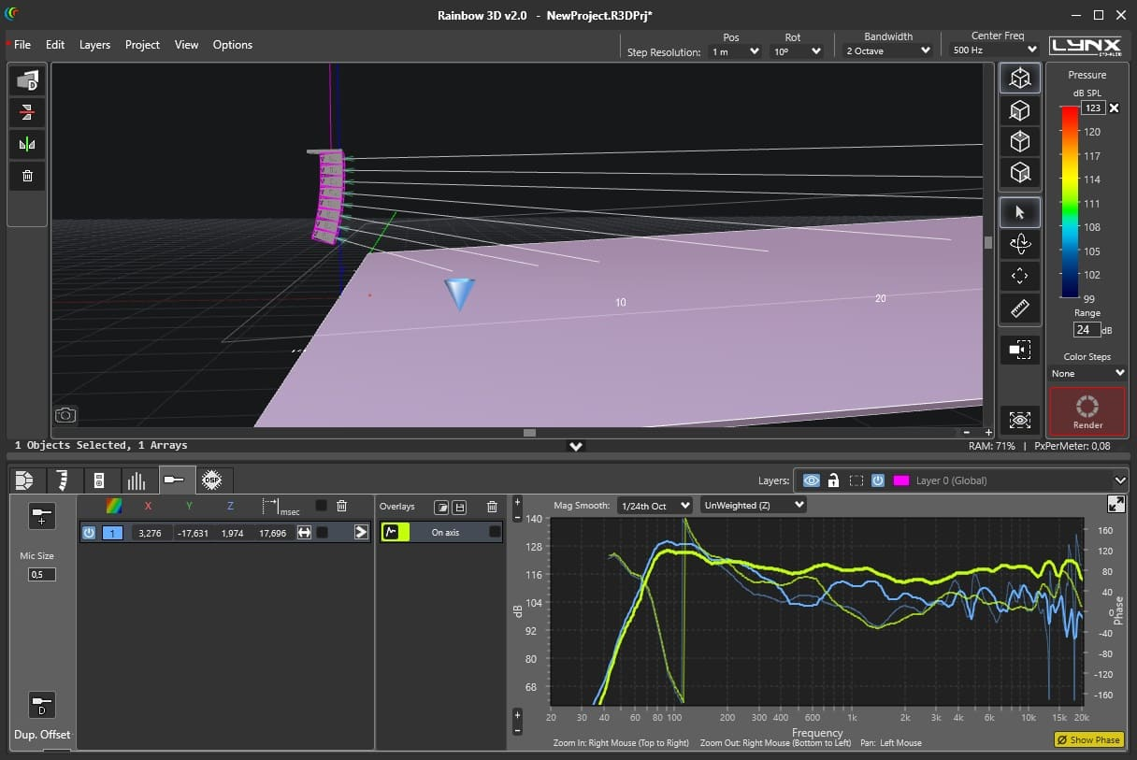Open the Layers menu
1137x760 pixels.
point(94,45)
